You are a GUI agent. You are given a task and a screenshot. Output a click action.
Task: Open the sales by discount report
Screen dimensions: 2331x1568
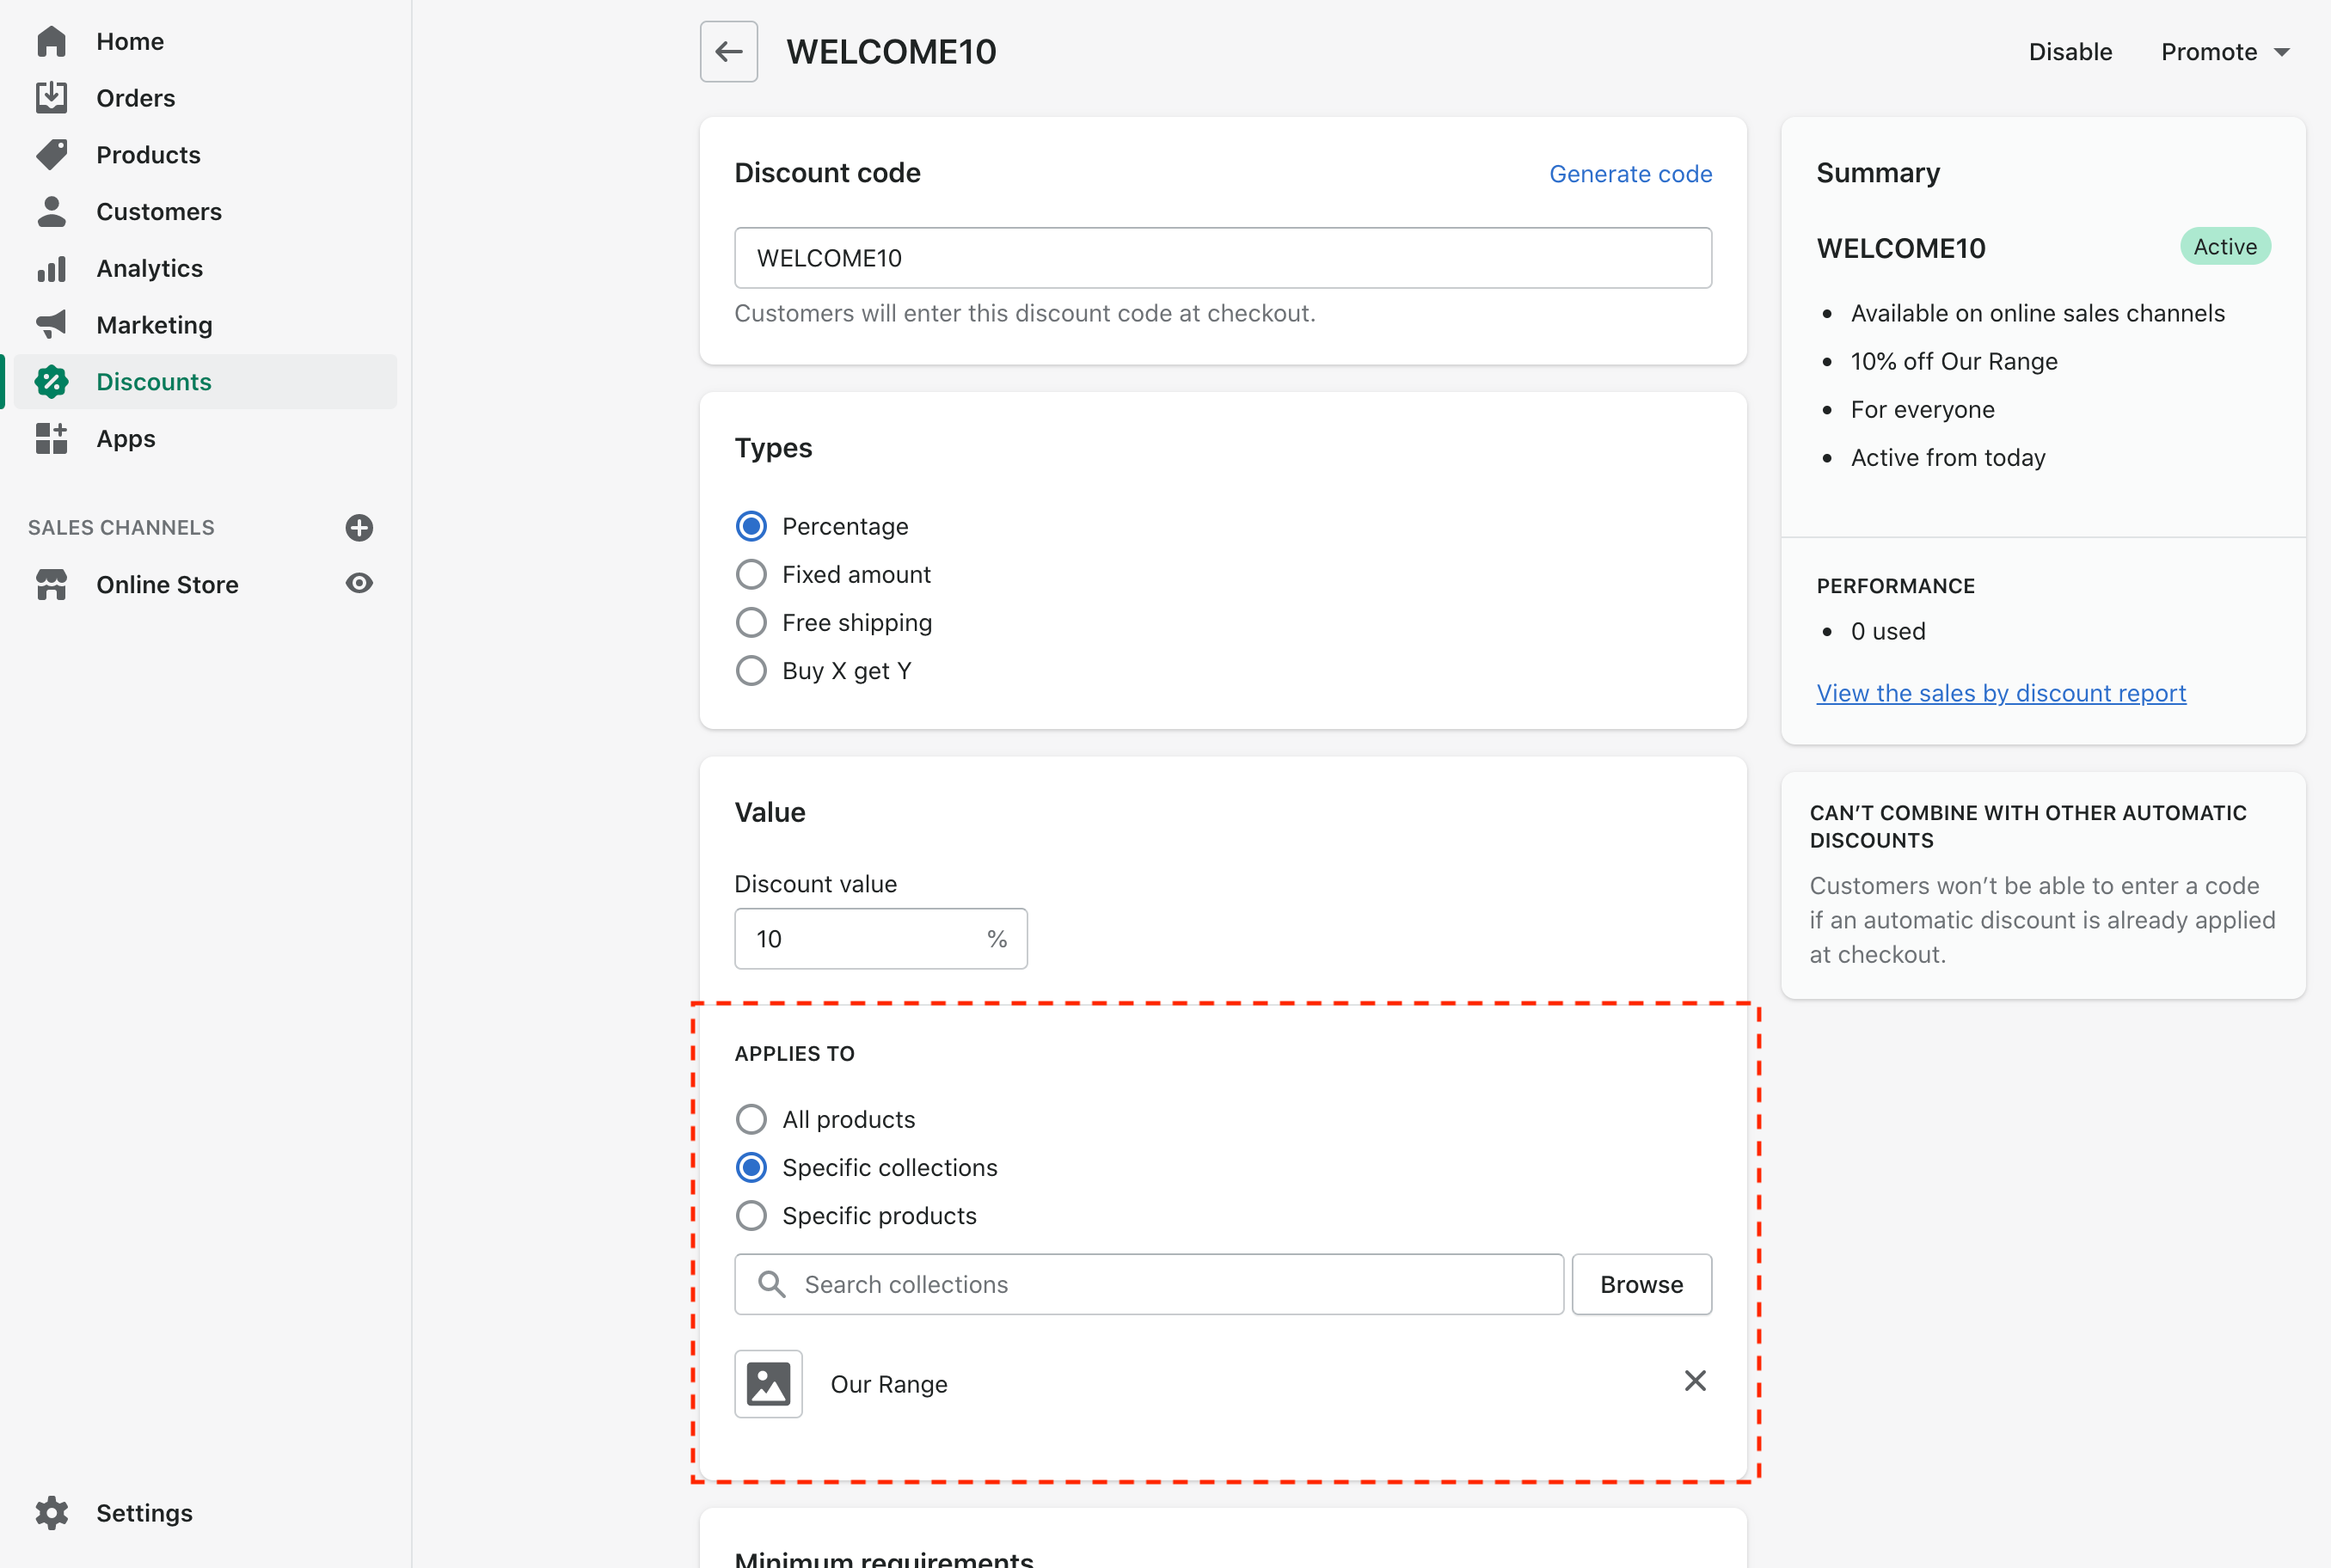click(2000, 693)
